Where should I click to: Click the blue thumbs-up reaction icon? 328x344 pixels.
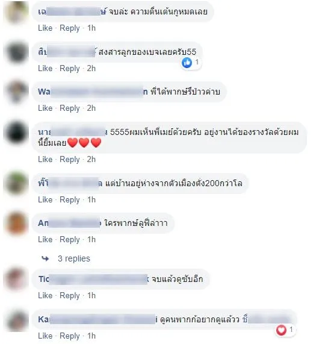(x=187, y=63)
